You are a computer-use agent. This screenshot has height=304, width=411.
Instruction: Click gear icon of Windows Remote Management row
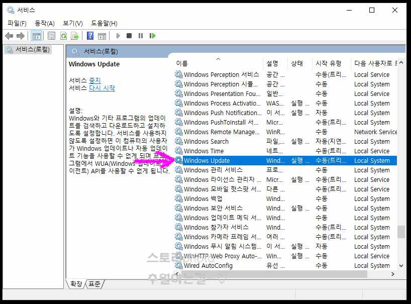(179, 132)
